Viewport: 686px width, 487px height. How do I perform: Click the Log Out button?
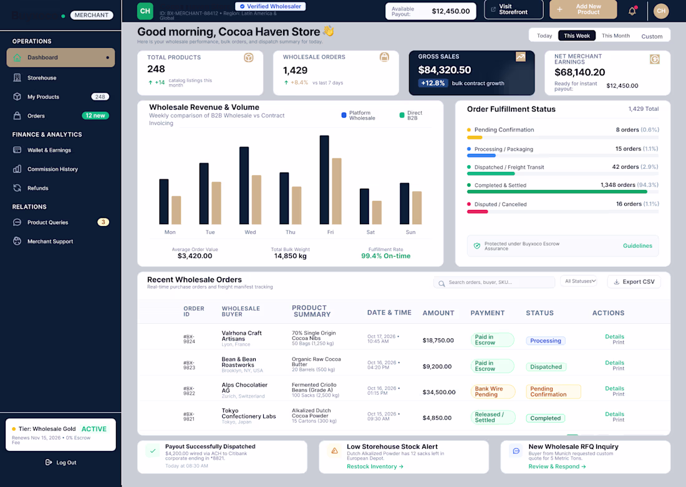[61, 463]
